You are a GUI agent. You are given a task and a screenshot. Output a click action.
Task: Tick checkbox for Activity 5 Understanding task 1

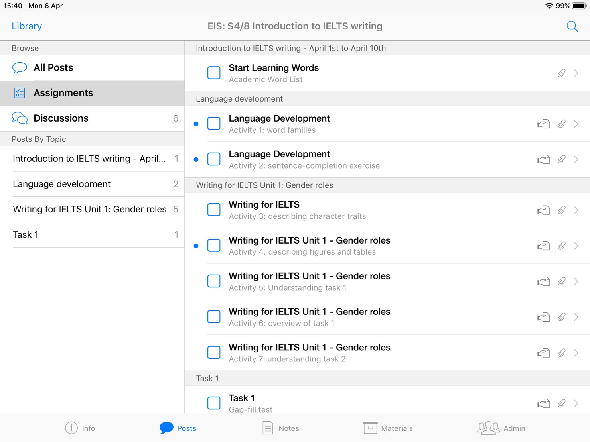point(214,281)
